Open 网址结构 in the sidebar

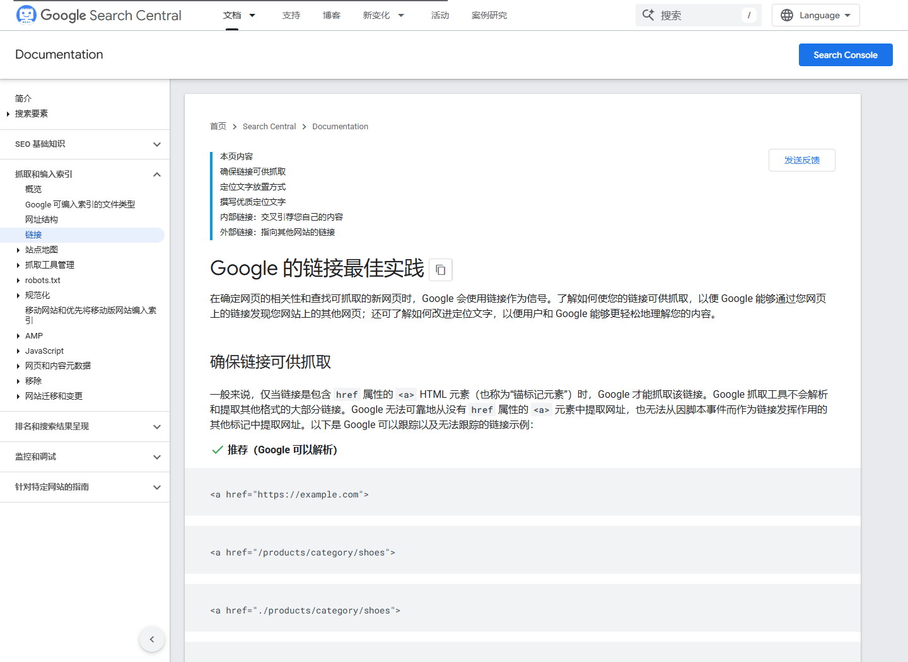click(42, 219)
